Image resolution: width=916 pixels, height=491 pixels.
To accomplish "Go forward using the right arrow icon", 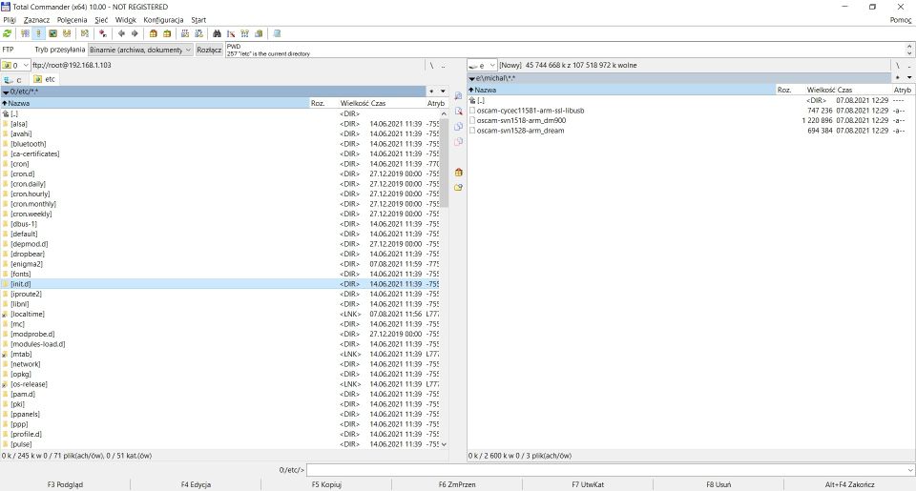I will [135, 33].
